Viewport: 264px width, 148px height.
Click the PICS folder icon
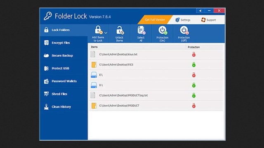94,65
